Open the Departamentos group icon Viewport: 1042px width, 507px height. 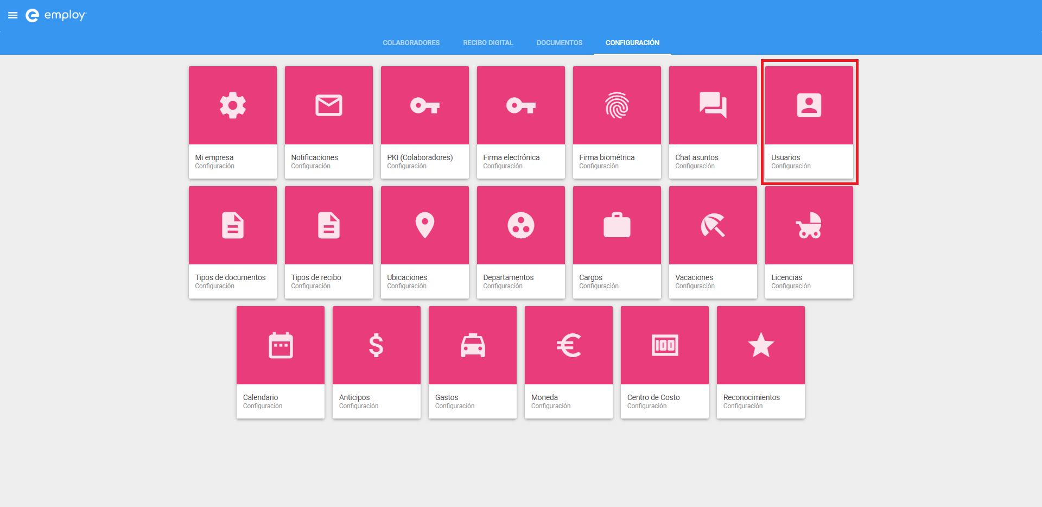point(521,225)
